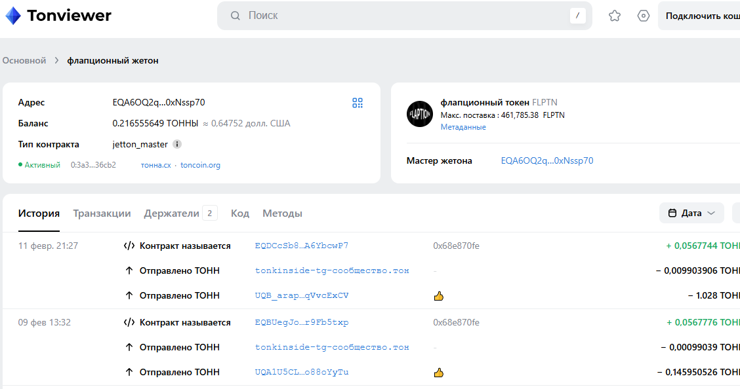Click code icon in 09 фев contract row

pyautogui.click(x=129, y=323)
